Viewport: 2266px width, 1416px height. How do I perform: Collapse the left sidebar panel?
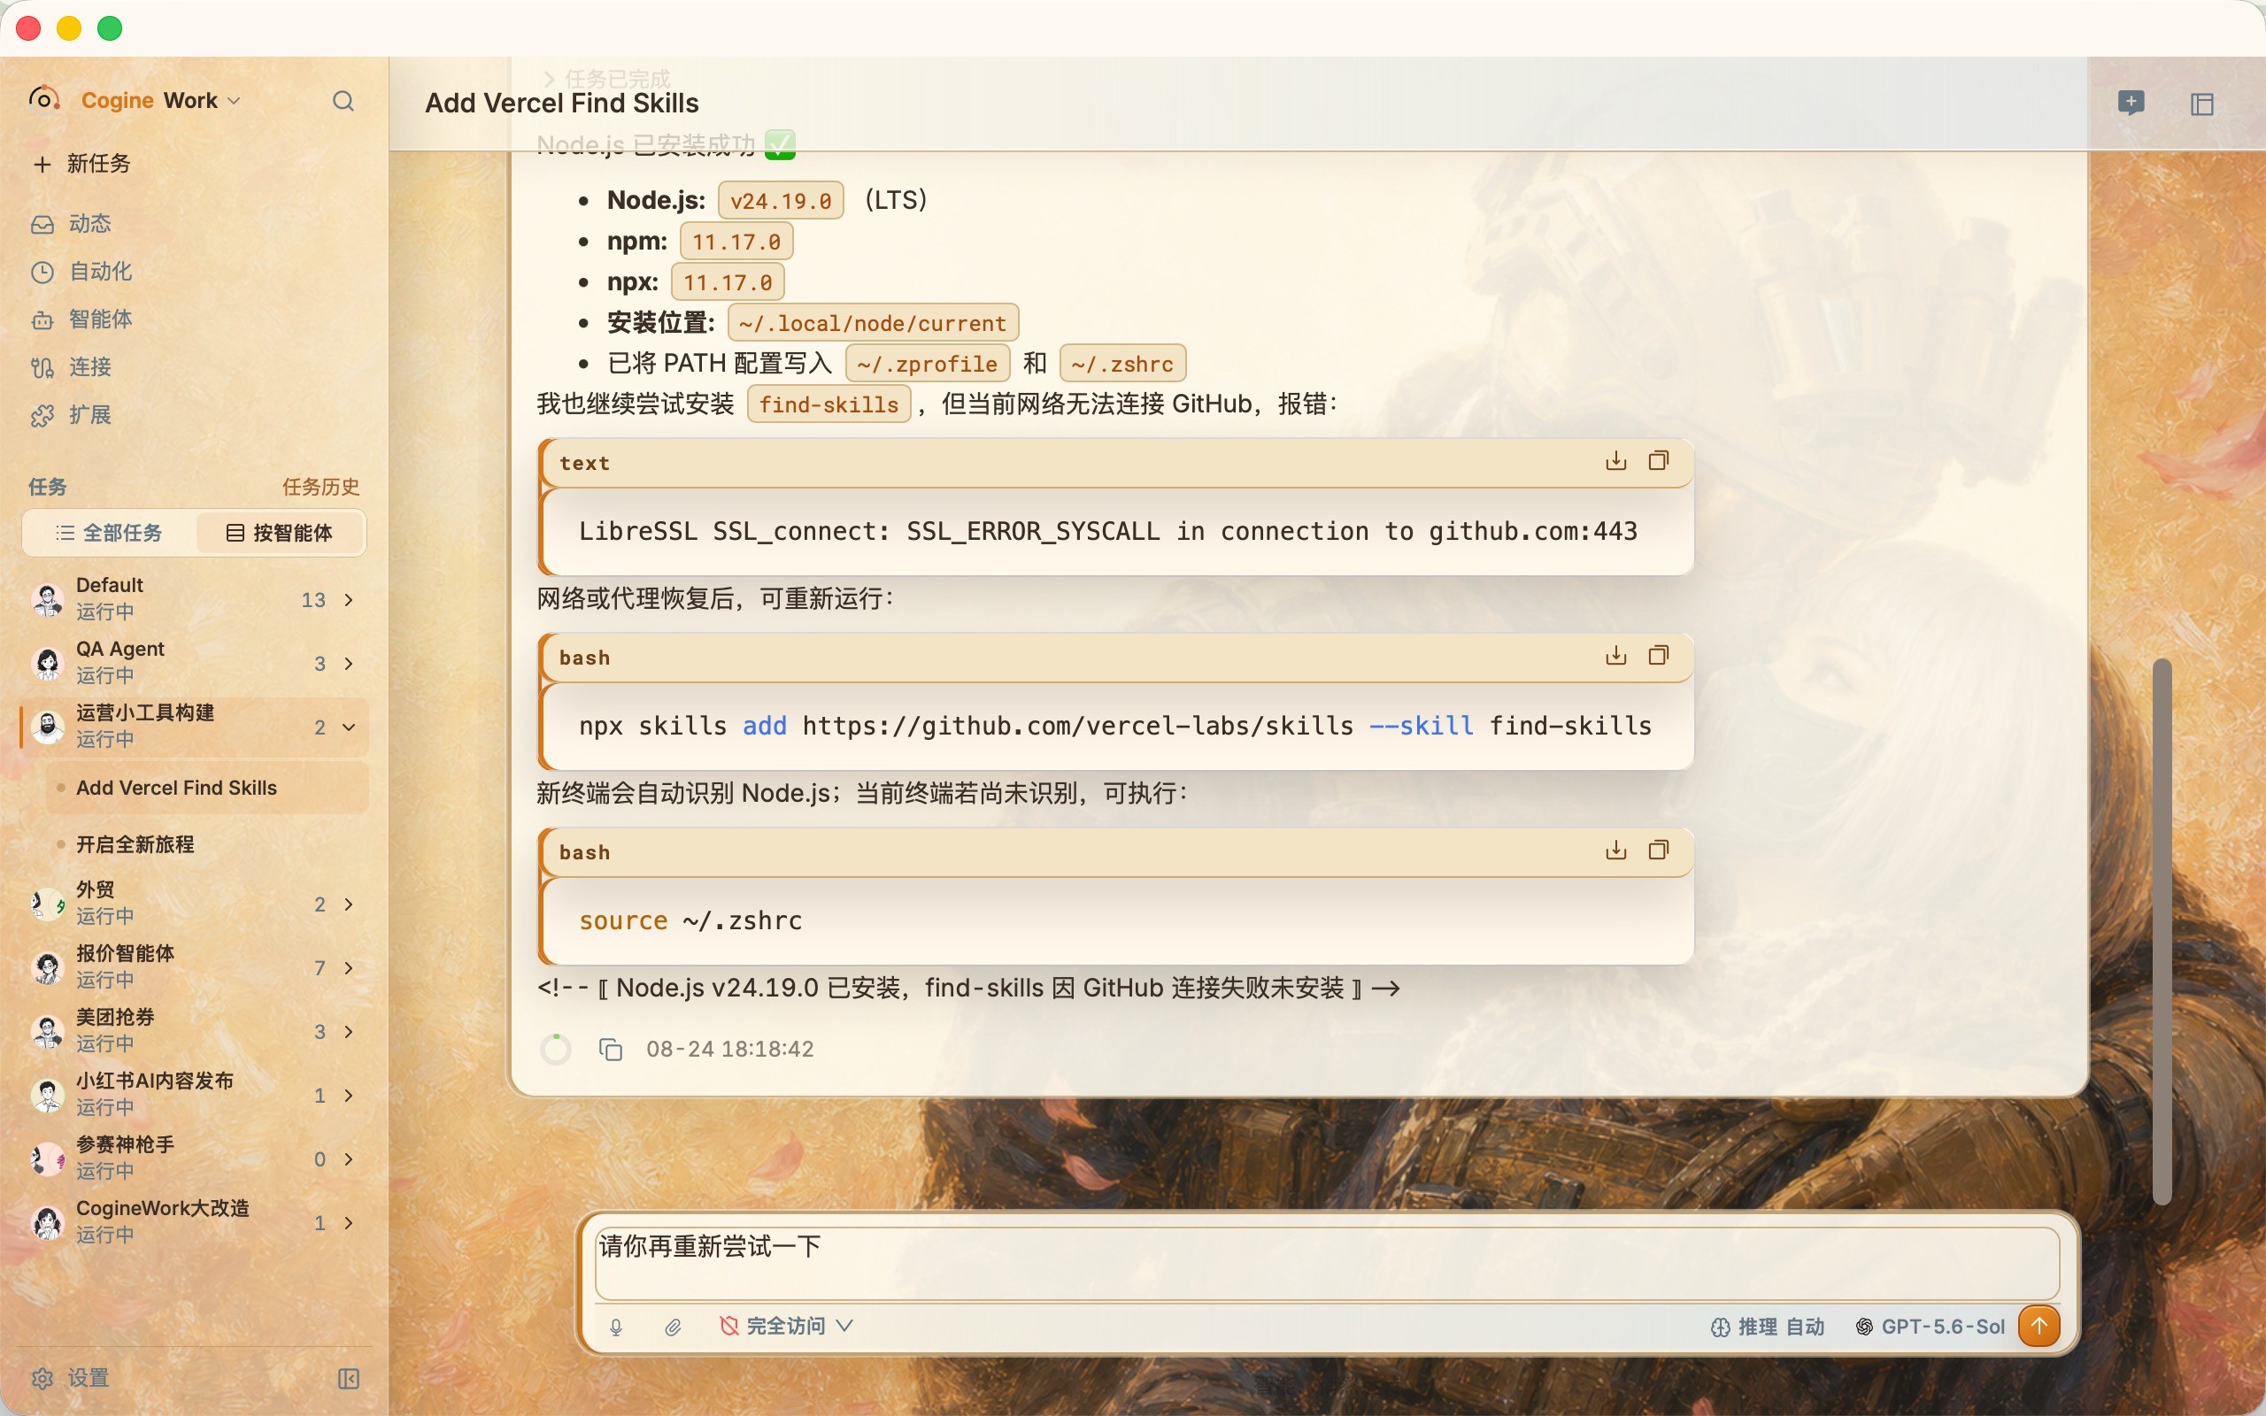pos(349,1378)
